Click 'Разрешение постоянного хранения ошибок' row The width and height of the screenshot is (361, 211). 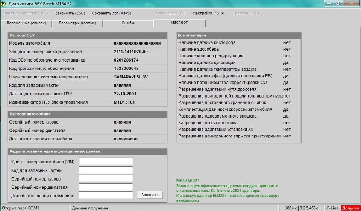coord(239,102)
